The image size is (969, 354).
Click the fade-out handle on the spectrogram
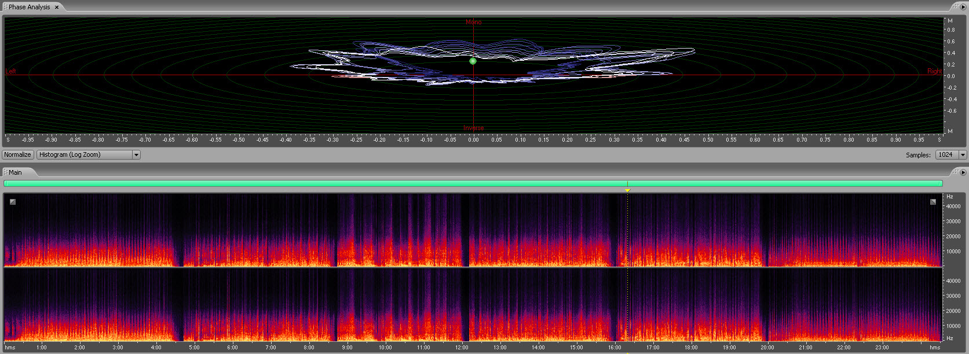933,202
